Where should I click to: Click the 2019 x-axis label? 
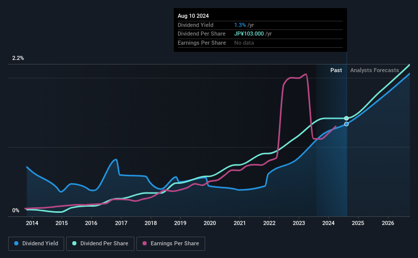[180, 223]
